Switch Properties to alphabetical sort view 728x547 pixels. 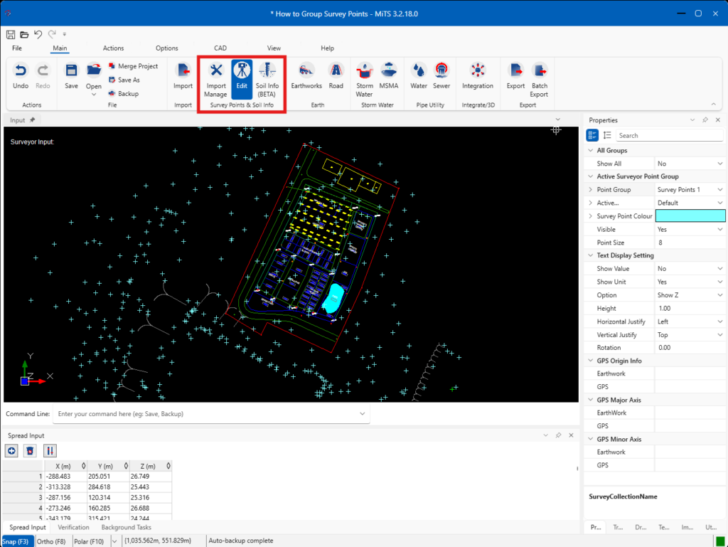[x=607, y=135]
